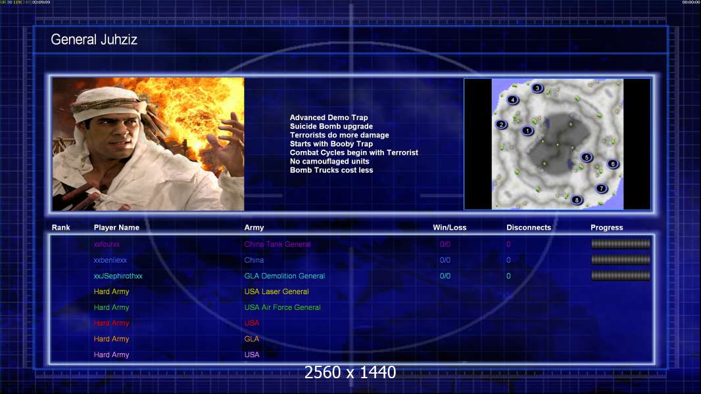Click the Army column header
Image resolution: width=701 pixels, height=394 pixels.
[x=254, y=228]
